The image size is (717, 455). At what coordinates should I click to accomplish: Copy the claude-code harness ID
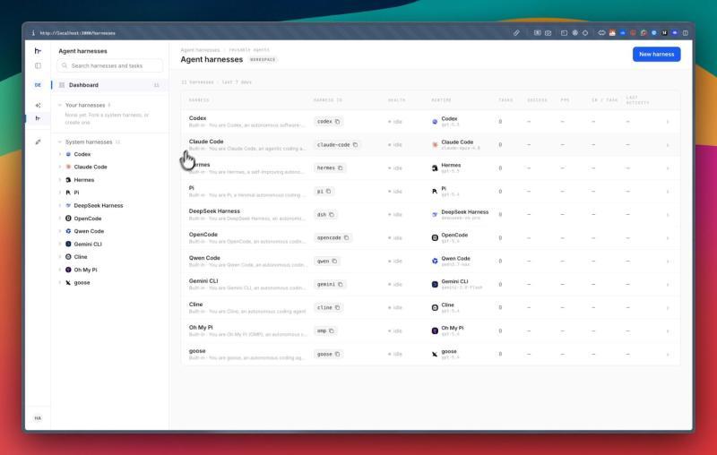click(x=355, y=145)
